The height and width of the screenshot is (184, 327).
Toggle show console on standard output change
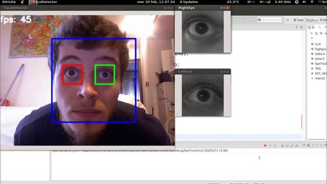pyautogui.click(x=292, y=145)
